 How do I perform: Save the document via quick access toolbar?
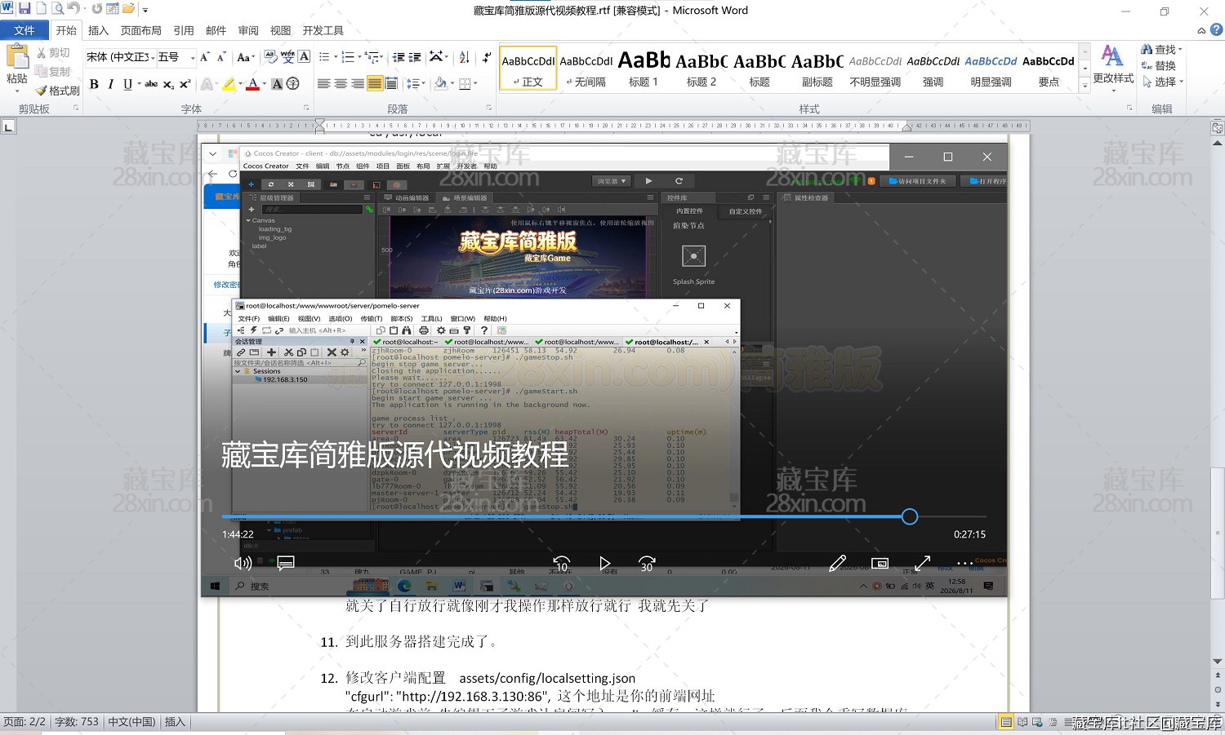tap(24, 9)
